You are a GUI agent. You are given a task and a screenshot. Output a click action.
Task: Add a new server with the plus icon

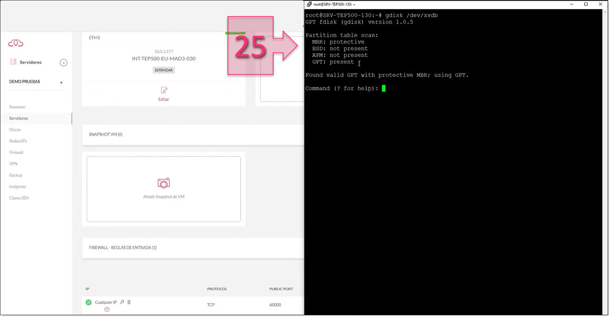tap(63, 63)
